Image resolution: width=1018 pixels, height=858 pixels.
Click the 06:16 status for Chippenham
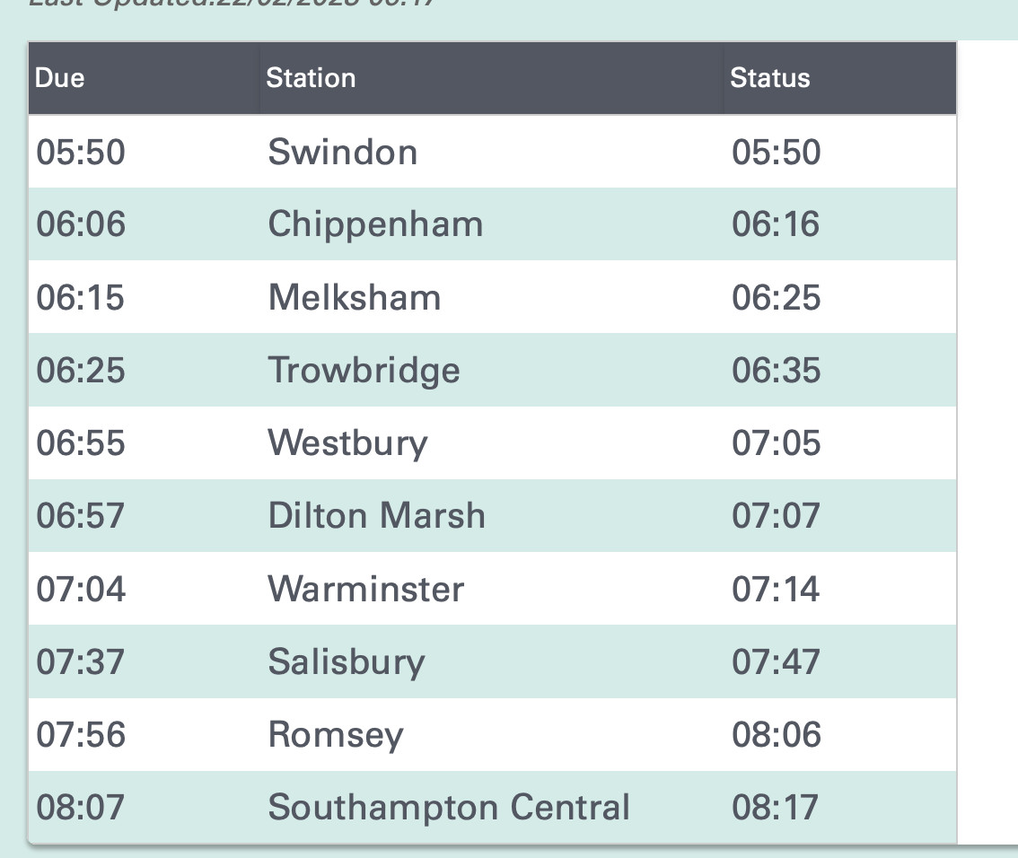click(777, 224)
